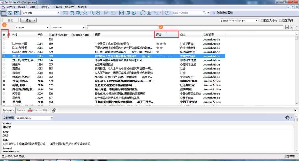The width and height of the screenshot is (299, 161).
Task: Open the Contains operator dropdown
Action: (x=84, y=28)
